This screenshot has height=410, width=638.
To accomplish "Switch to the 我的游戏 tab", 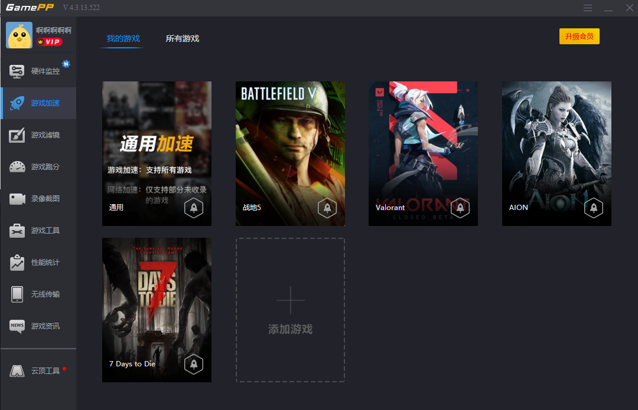I will (123, 38).
